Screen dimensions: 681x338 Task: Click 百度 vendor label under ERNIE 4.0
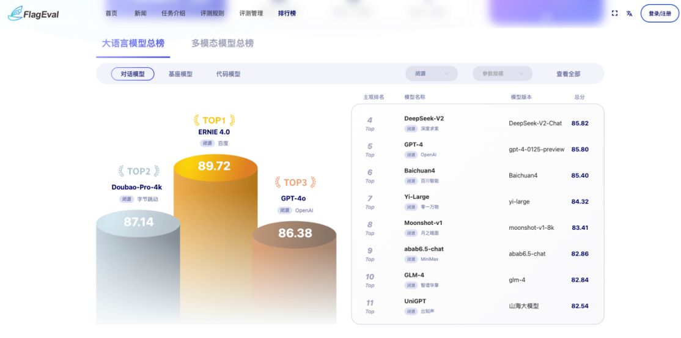pyautogui.click(x=223, y=143)
